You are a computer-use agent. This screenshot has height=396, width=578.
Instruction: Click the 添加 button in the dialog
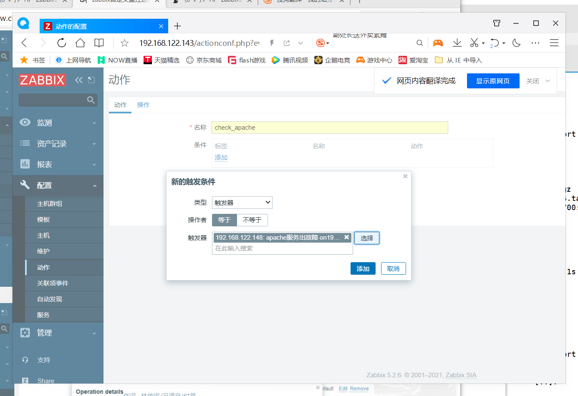pyautogui.click(x=363, y=268)
